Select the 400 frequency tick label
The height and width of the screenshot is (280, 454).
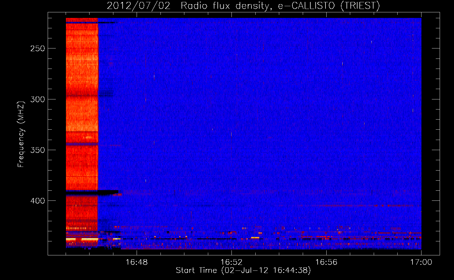point(38,201)
